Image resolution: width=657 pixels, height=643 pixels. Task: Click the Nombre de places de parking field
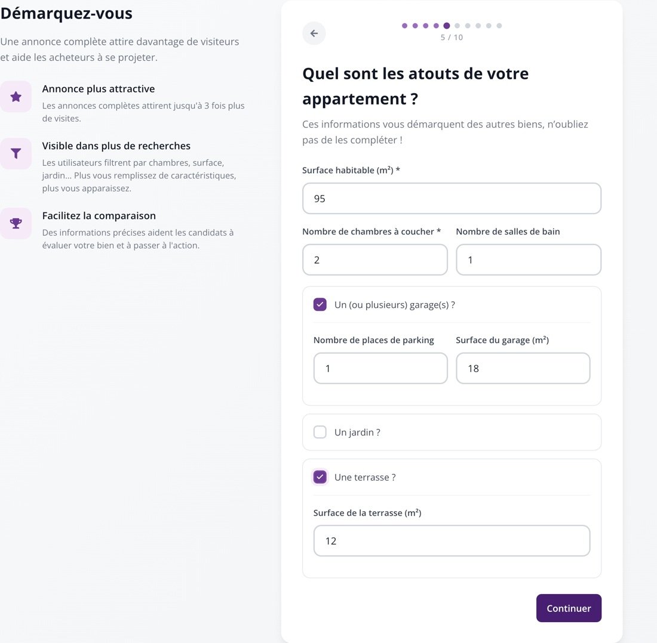pos(380,368)
